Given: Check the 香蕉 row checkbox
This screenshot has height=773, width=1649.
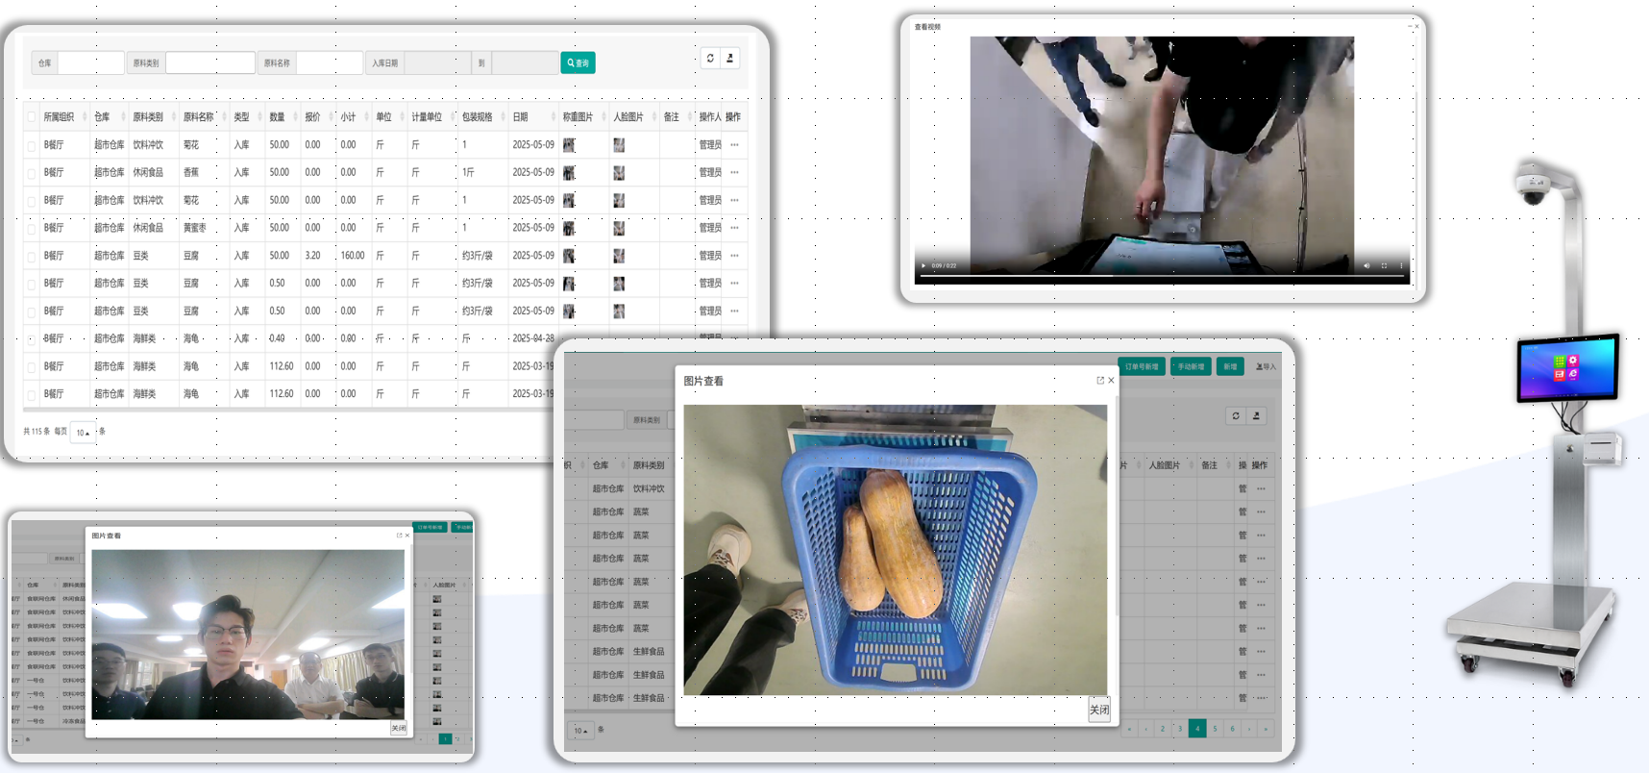Looking at the screenshot, I should coord(32,173).
